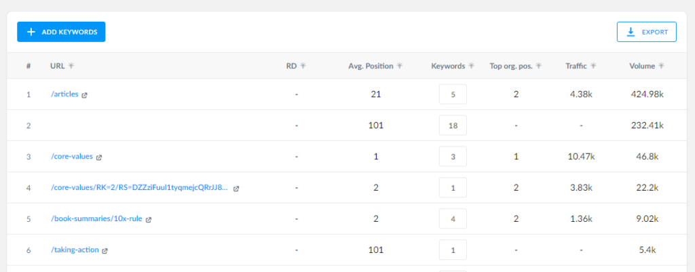Image resolution: width=695 pixels, height=272 pixels.
Task: Sort by the Traffic column icon
Action: [x=593, y=66]
